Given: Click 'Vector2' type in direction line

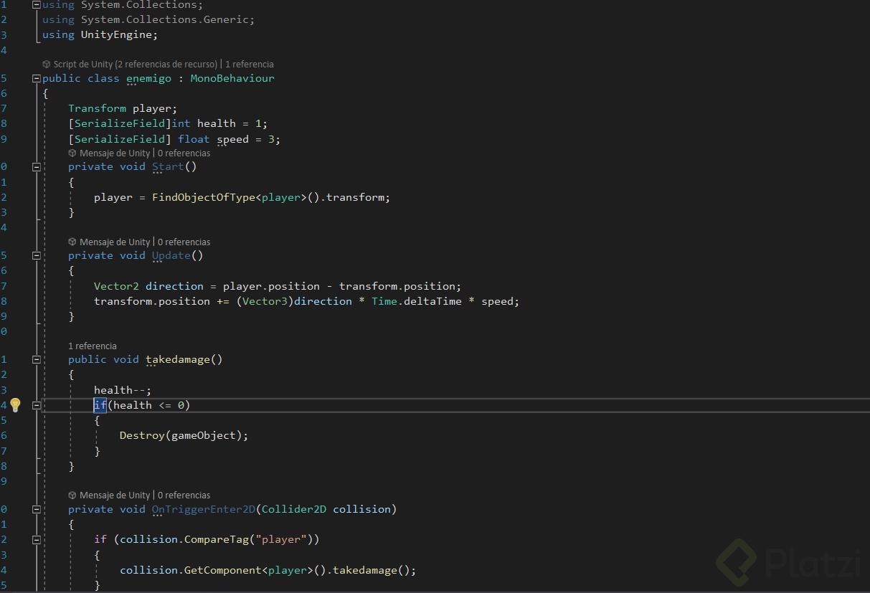Looking at the screenshot, I should coord(116,286).
